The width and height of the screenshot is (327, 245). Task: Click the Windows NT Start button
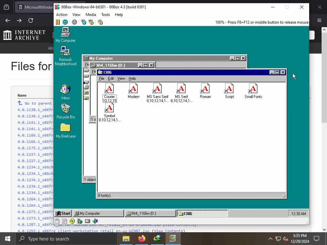(x=63, y=213)
